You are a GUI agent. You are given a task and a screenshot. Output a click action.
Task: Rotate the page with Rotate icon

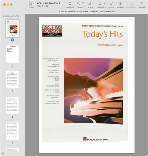[x=111, y=3]
